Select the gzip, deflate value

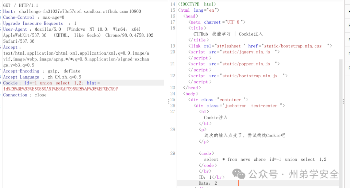(64, 71)
